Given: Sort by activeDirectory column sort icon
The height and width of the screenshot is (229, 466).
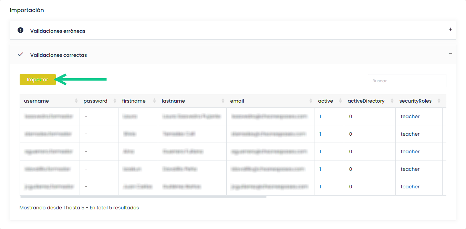Looking at the screenshot, I should pos(392,101).
